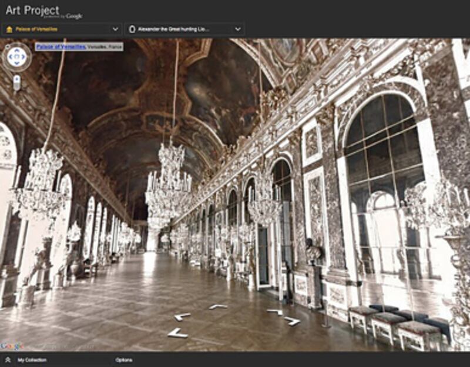Zoom in with the slider's plus button
The height and width of the screenshot is (367, 470).
(16, 77)
